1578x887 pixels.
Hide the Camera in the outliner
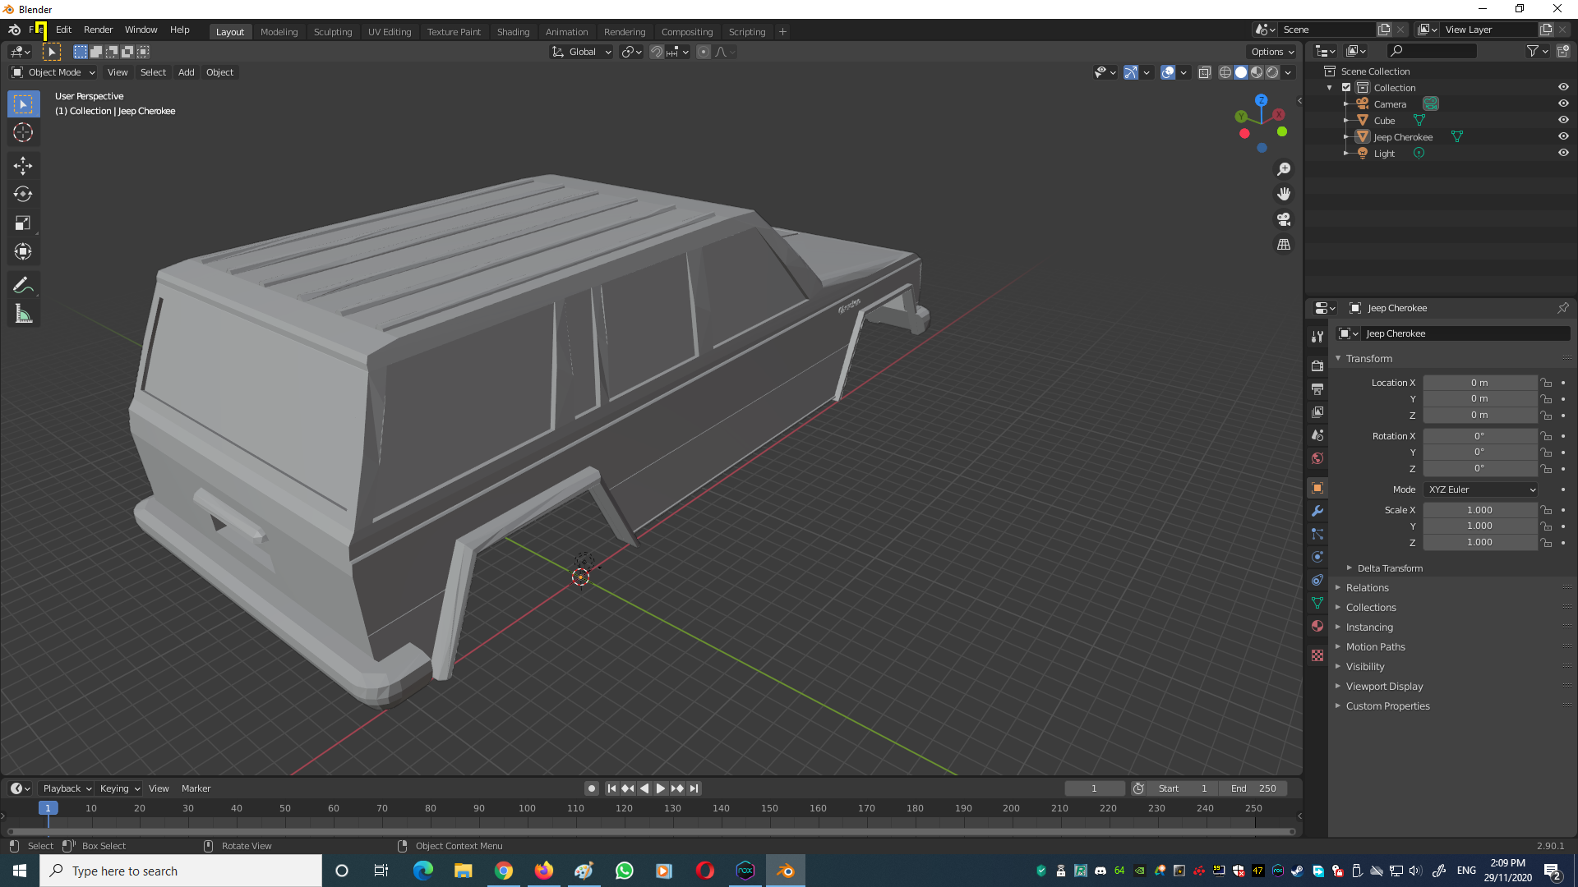pos(1563,103)
